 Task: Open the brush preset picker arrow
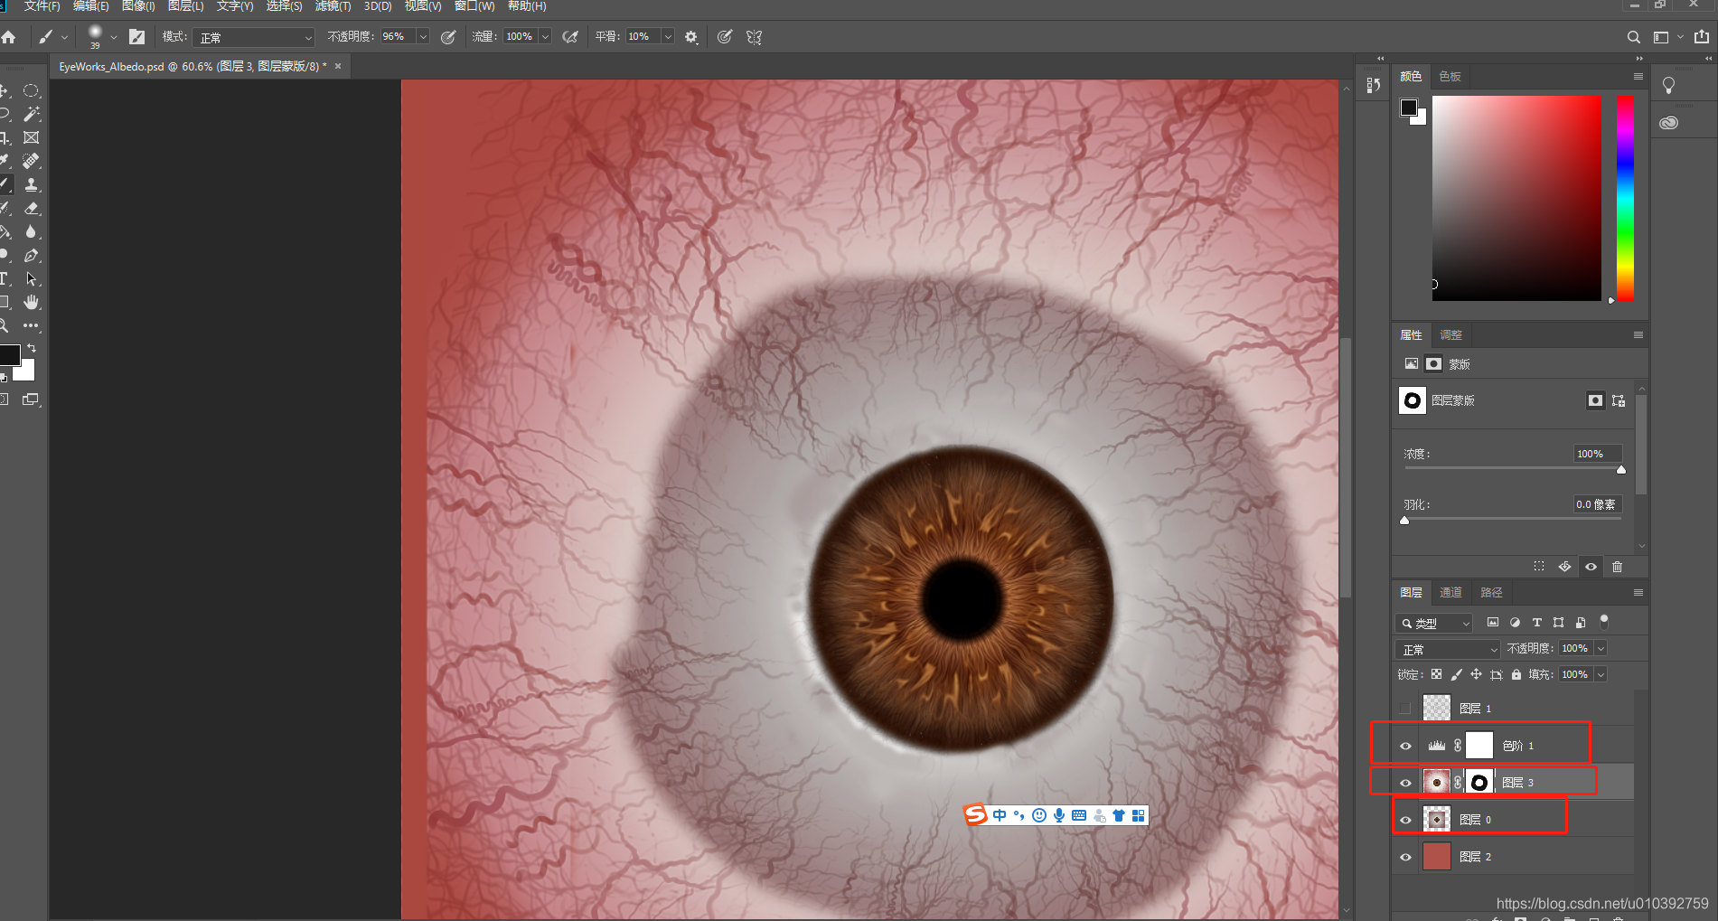click(114, 38)
